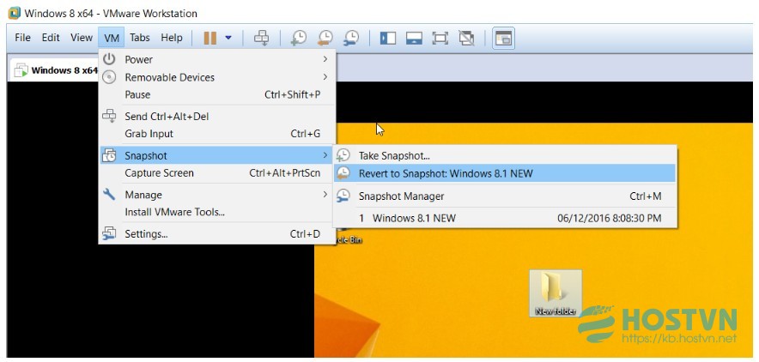This screenshot has width=759, height=362.
Task: Click the clock icon beside Take Snapshot
Action: point(343,155)
